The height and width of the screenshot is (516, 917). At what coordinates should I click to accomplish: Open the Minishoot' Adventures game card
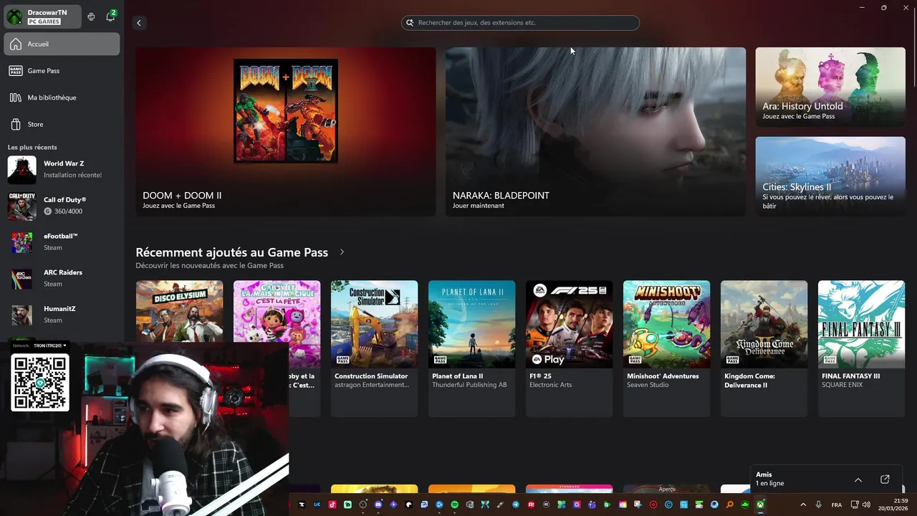666,348
